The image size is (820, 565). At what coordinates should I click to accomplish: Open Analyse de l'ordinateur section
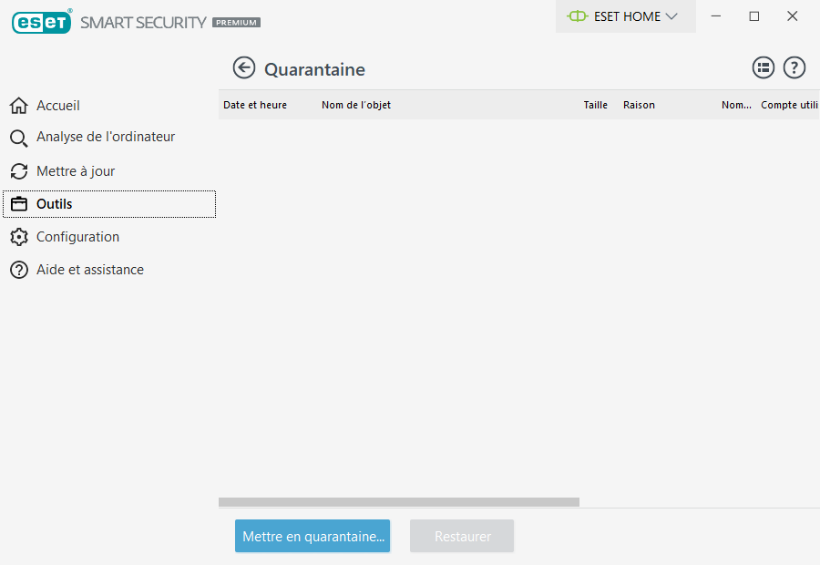[x=106, y=137]
